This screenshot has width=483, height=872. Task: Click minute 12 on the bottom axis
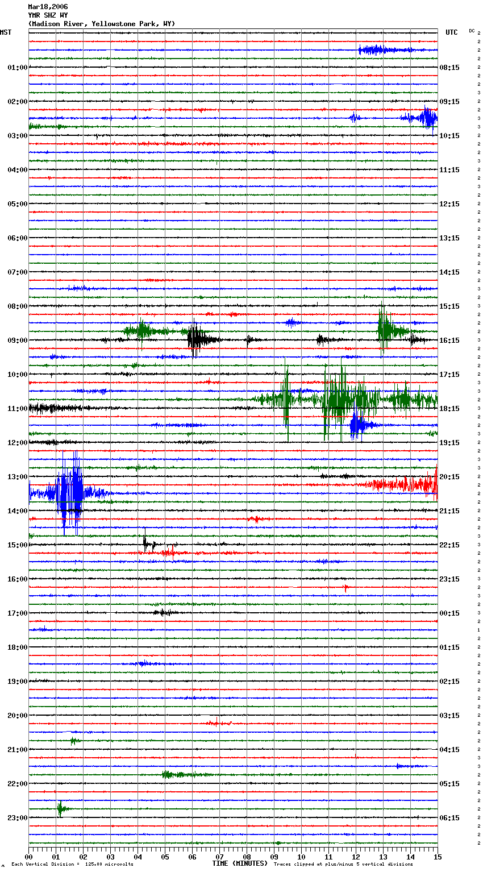(x=356, y=857)
